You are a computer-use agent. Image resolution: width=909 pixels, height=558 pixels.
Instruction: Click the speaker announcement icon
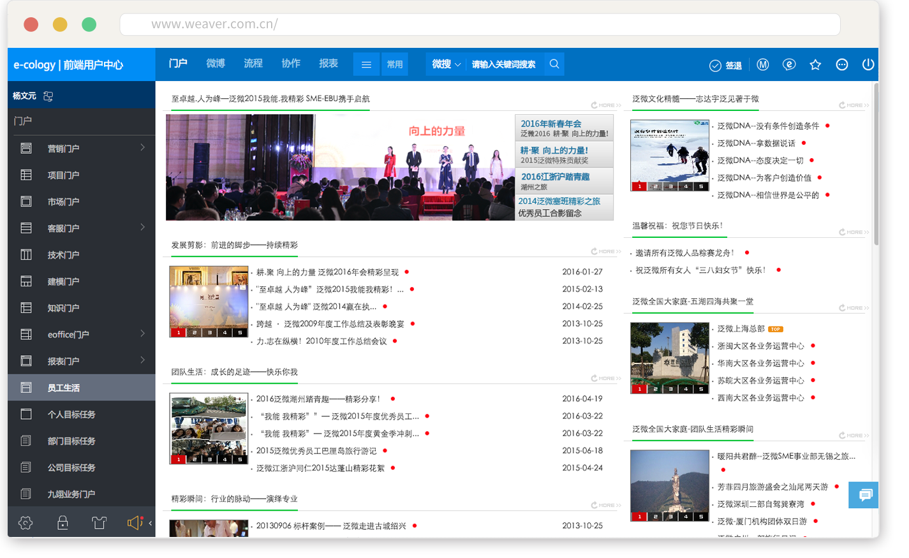point(135,523)
